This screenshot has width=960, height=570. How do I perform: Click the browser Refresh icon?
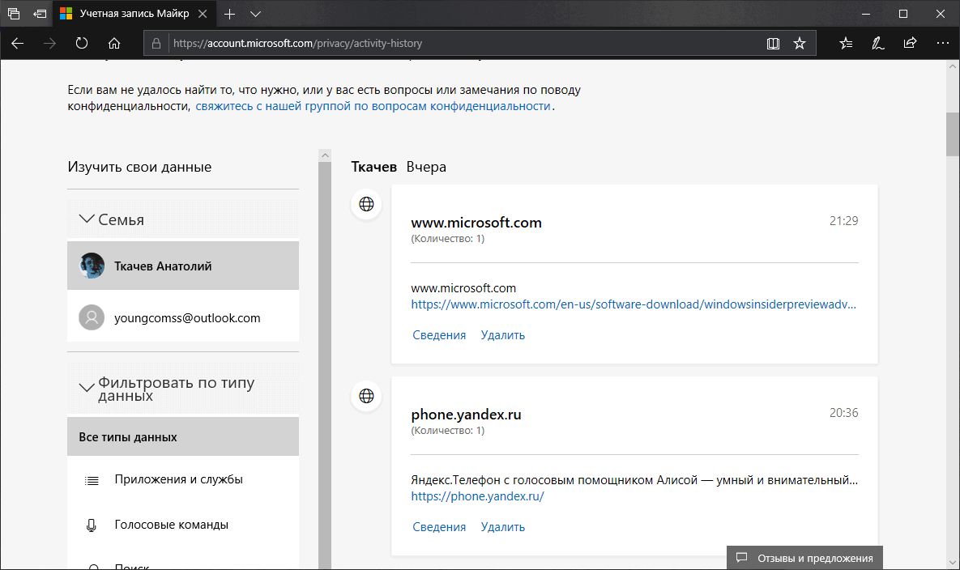[x=82, y=43]
